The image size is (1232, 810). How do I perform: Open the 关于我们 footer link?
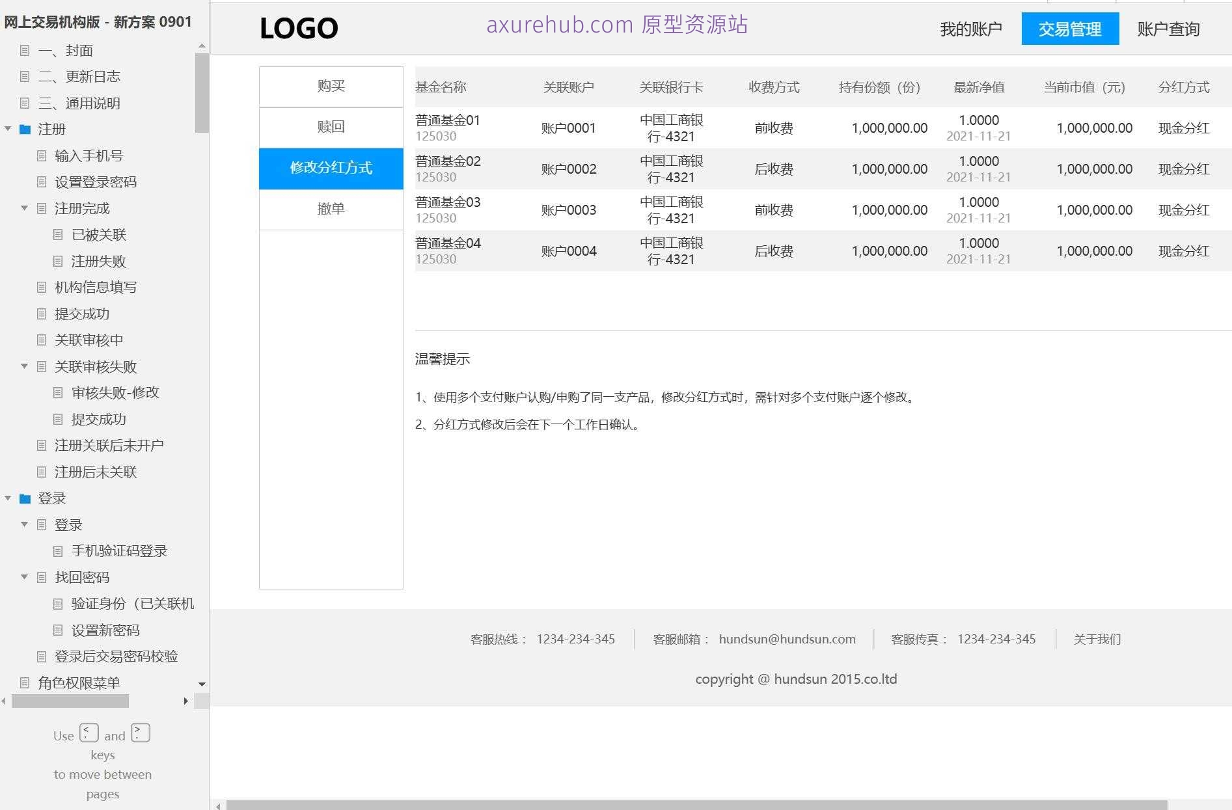1097,639
